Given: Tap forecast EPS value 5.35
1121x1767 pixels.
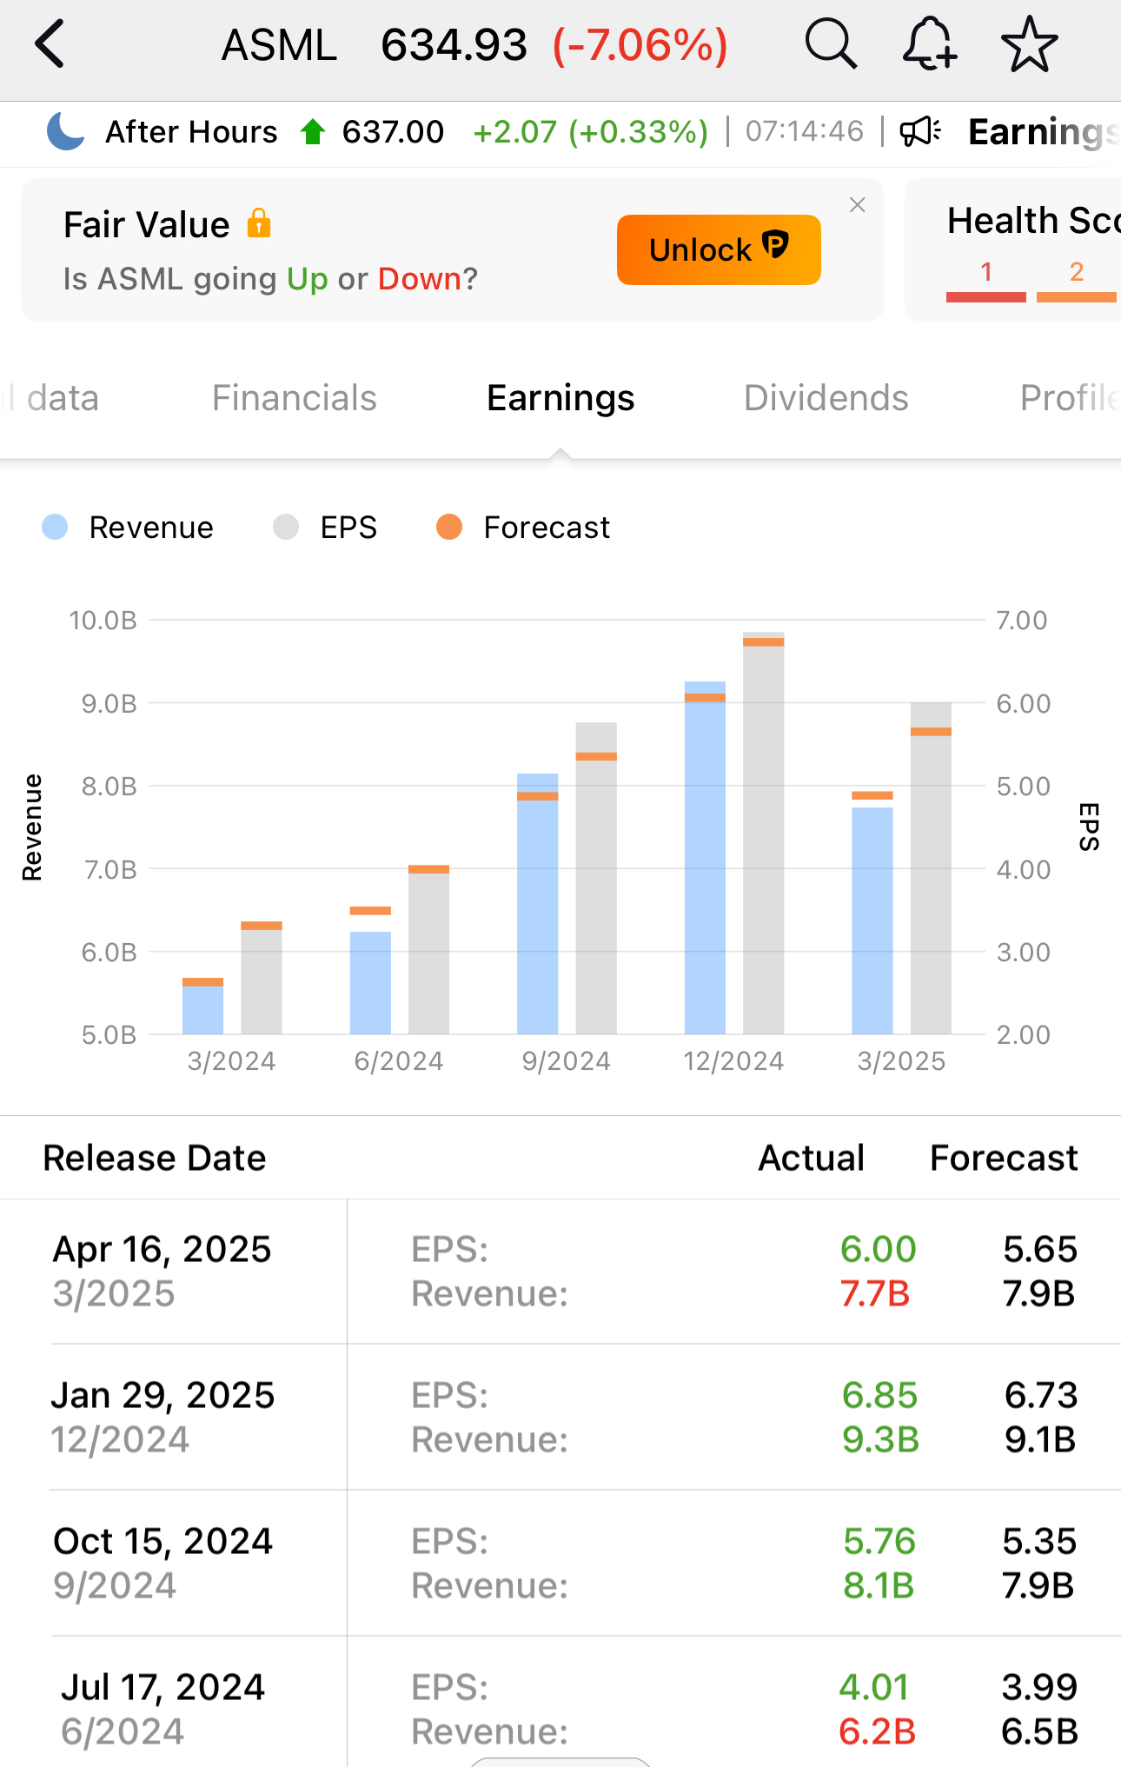Looking at the screenshot, I should tap(1039, 1541).
